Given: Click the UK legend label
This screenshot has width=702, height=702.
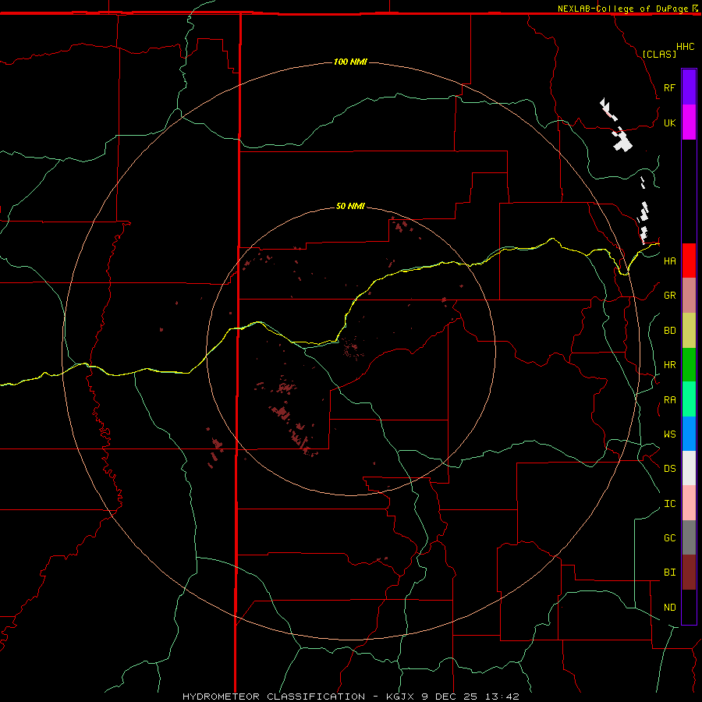Looking at the screenshot, I should pos(669,122).
